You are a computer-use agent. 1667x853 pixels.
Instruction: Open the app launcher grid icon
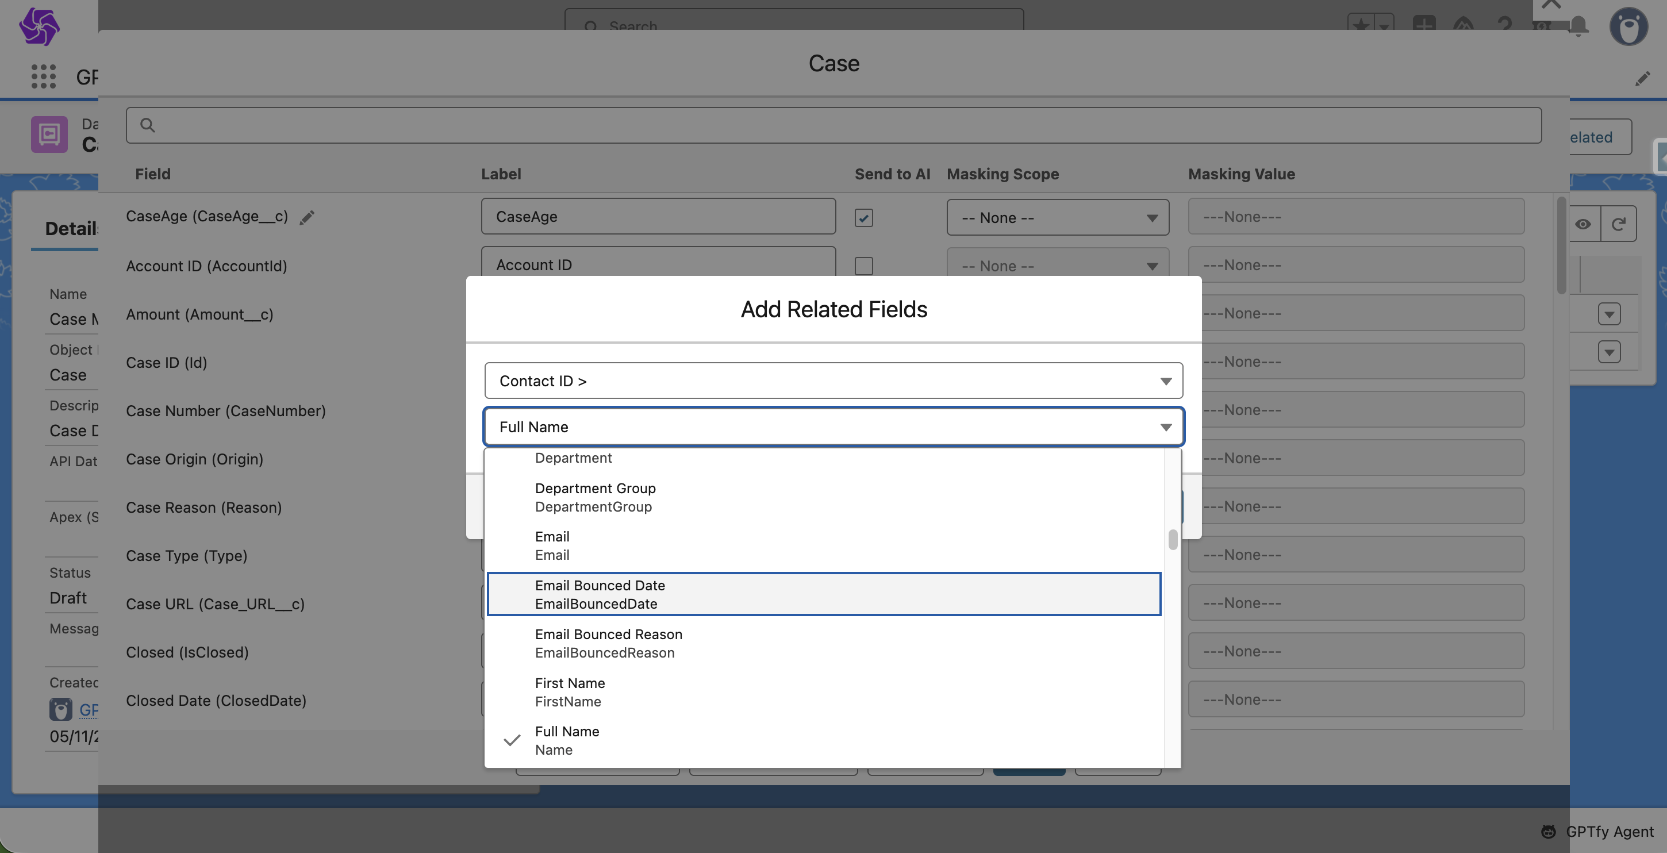tap(43, 76)
